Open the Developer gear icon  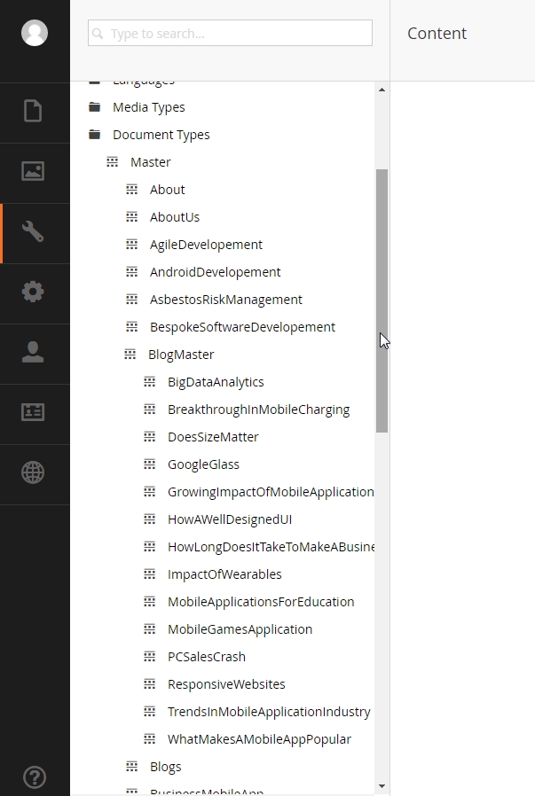(33, 293)
